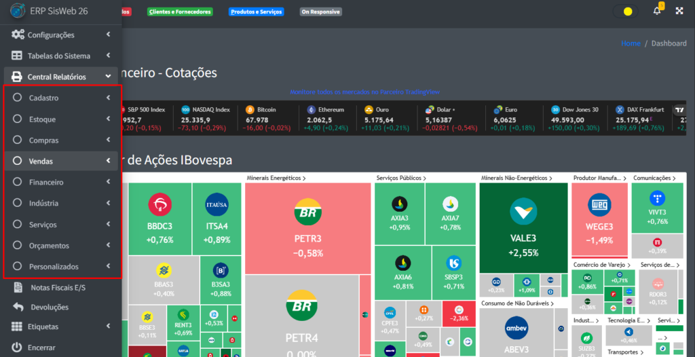Open the Tabelas do Sistema menu
Image resolution: width=695 pixels, height=357 pixels.
click(58, 56)
